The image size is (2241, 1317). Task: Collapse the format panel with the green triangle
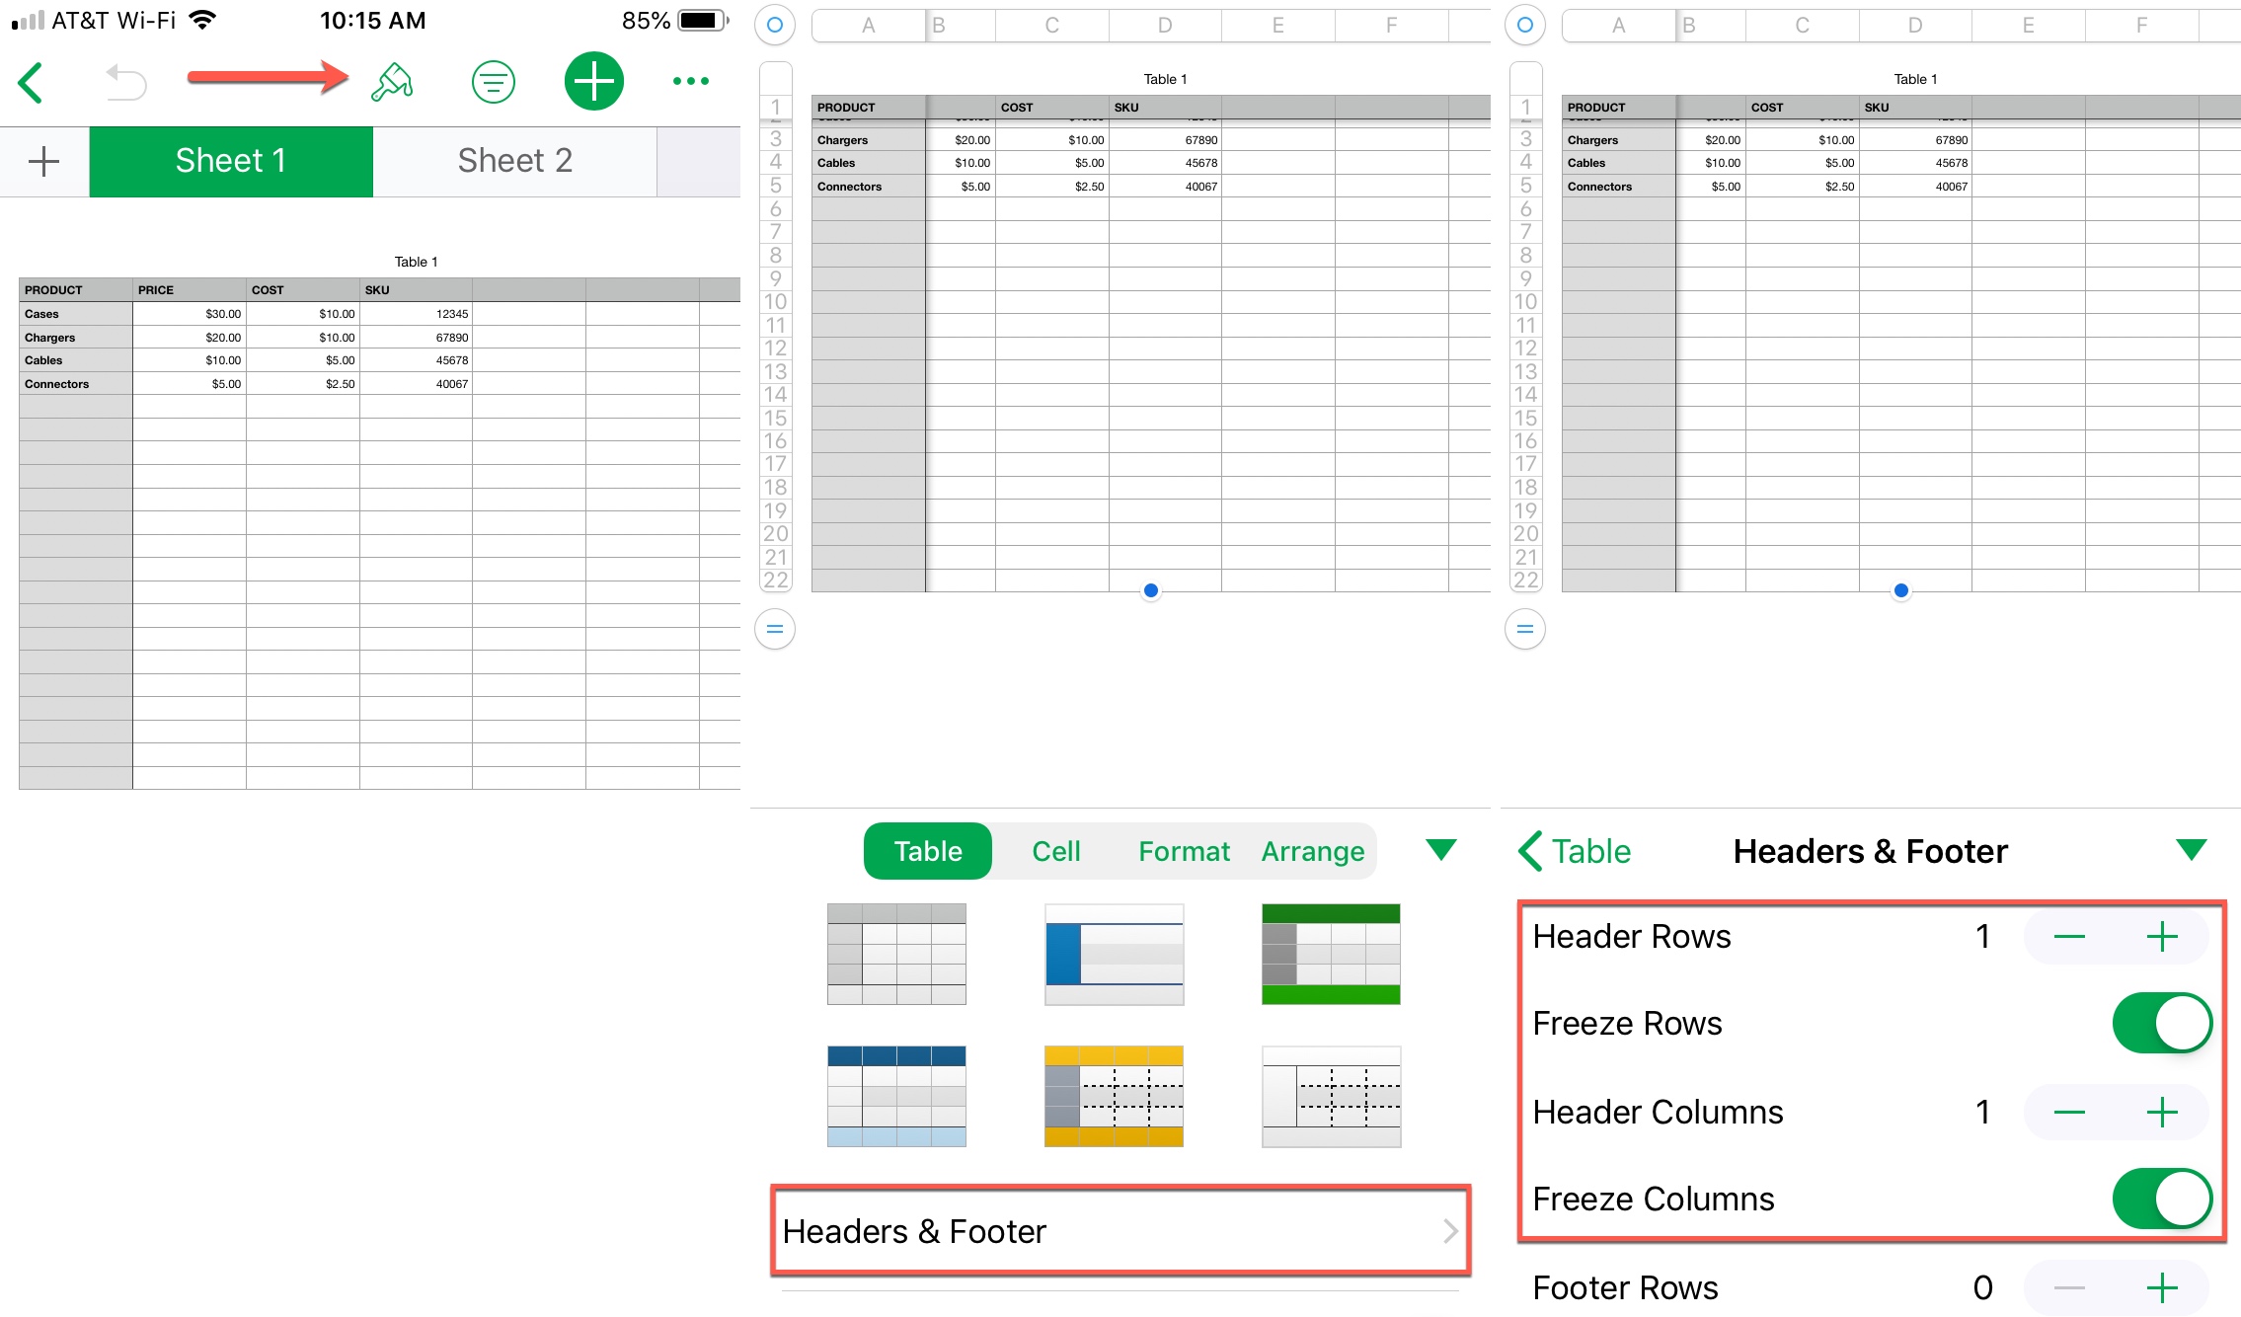point(1440,849)
